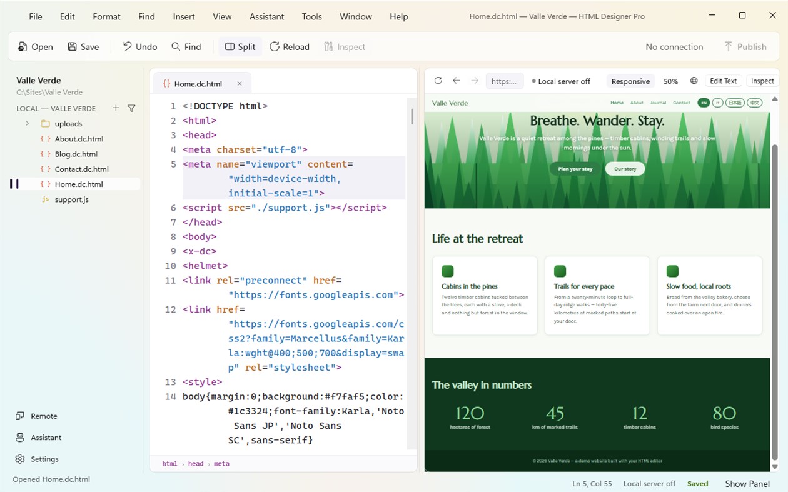Click the preview URL field
The width and height of the screenshot is (788, 492).
tap(504, 81)
